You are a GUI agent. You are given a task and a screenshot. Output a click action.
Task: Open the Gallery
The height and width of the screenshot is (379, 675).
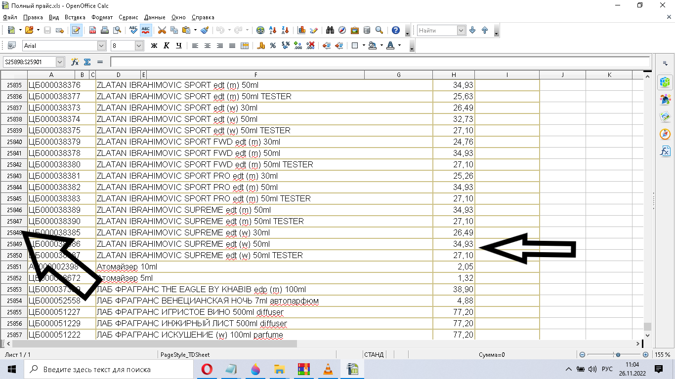point(355,30)
